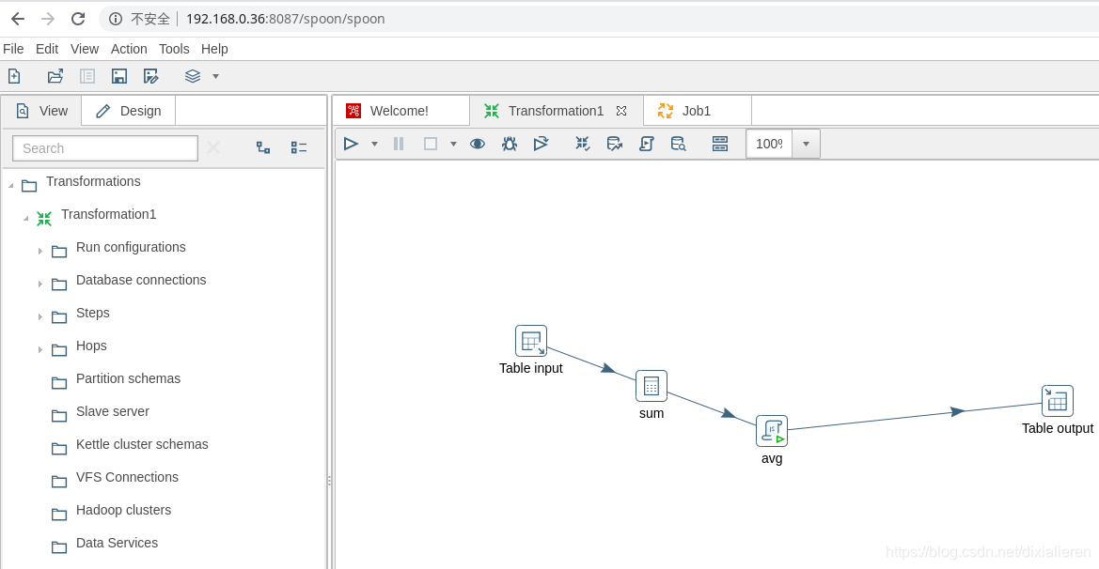Switch to the View tab
Viewport: 1099px width, 569px height.
(x=42, y=111)
